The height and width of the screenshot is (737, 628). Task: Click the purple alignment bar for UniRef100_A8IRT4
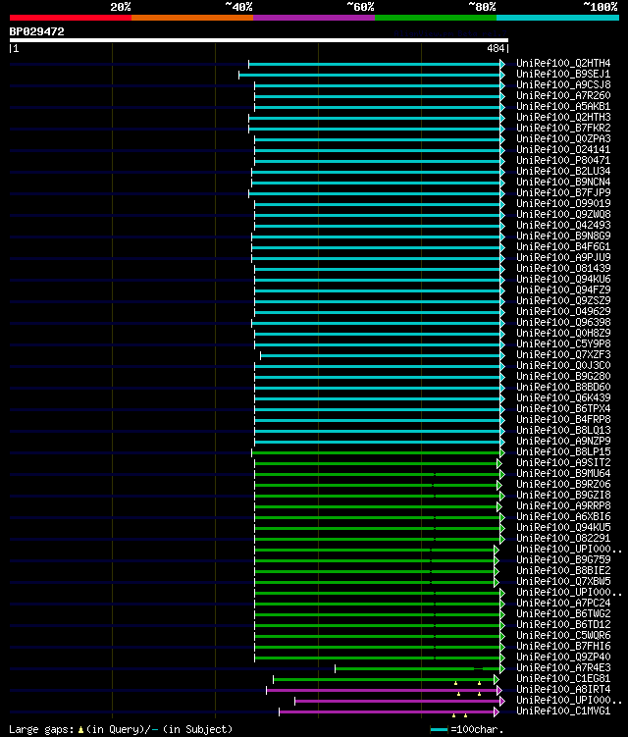tap(384, 691)
